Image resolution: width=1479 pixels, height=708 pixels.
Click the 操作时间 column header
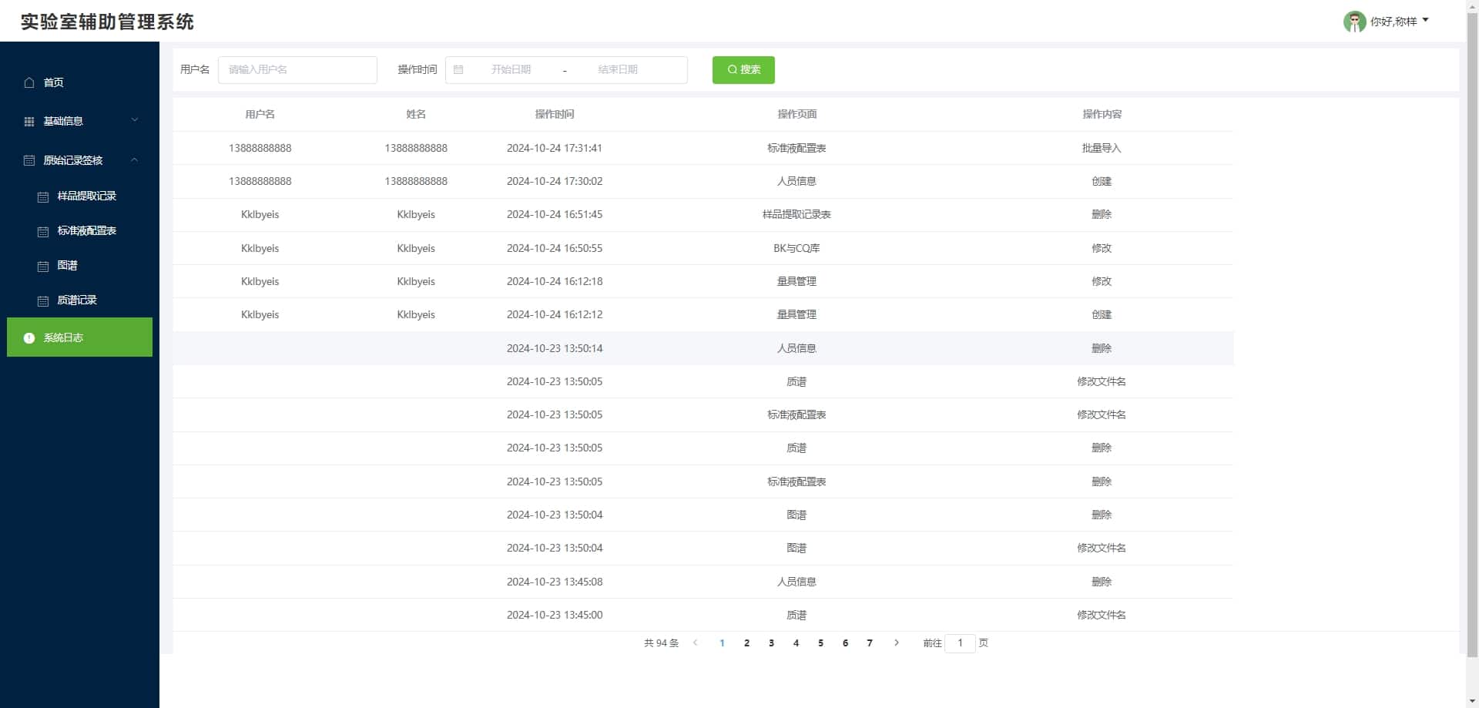point(555,114)
